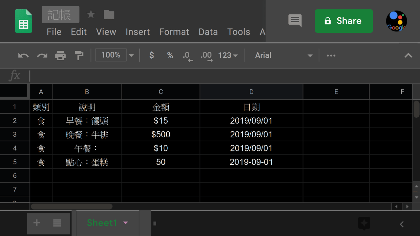
Task: Select the amount cell 50
Action: pyautogui.click(x=161, y=162)
